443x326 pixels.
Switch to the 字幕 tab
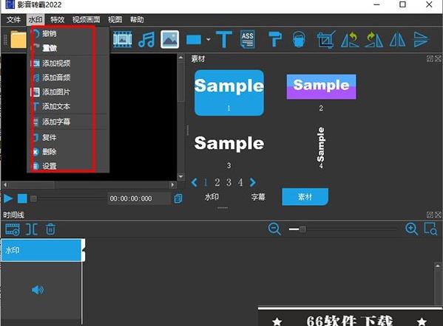pyautogui.click(x=258, y=197)
